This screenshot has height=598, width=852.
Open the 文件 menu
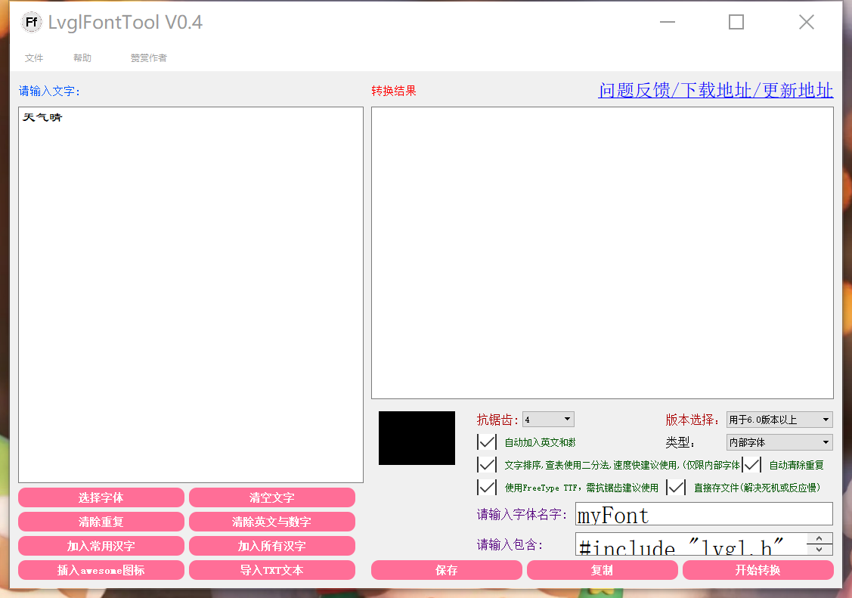point(34,57)
